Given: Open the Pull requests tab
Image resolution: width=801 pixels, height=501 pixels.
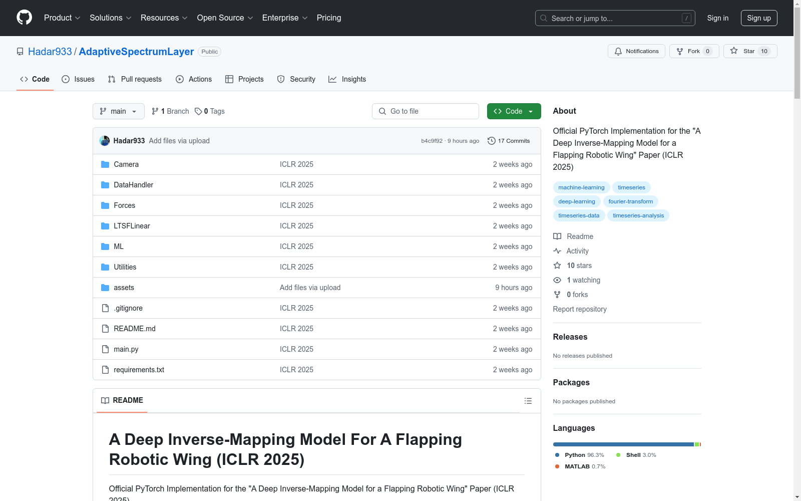Looking at the screenshot, I should pyautogui.click(x=135, y=79).
